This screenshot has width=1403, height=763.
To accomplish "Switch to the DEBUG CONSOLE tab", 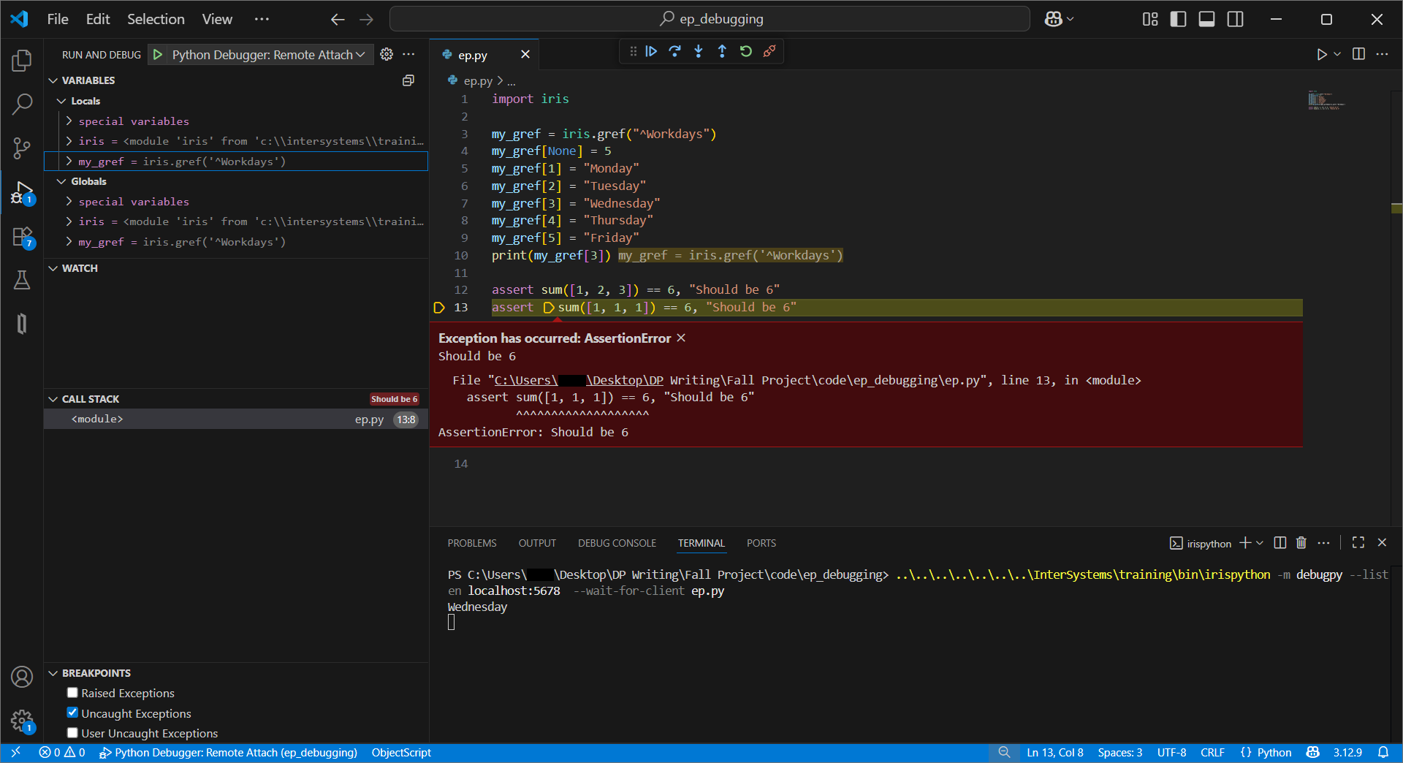I will 617,543.
